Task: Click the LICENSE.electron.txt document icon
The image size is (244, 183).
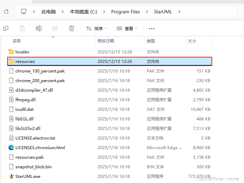Action: [x=11, y=138]
